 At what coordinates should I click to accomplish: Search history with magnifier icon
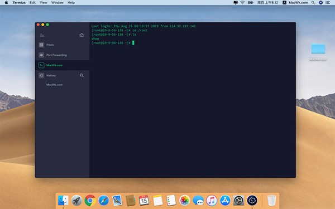82,75
